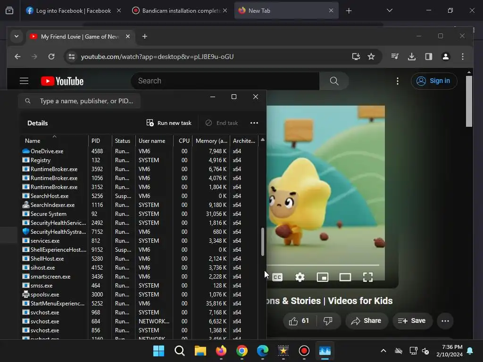The width and height of the screenshot is (483, 362).
Task: Like the video with 61 likes
Action: point(299,321)
